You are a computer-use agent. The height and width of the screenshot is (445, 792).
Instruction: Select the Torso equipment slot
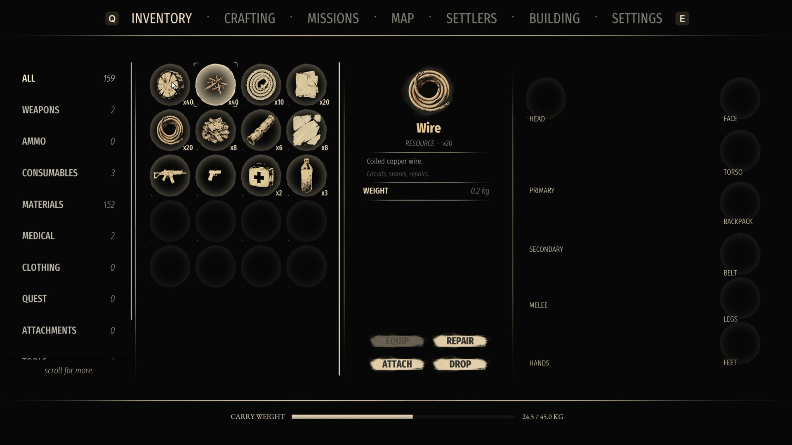point(740,151)
